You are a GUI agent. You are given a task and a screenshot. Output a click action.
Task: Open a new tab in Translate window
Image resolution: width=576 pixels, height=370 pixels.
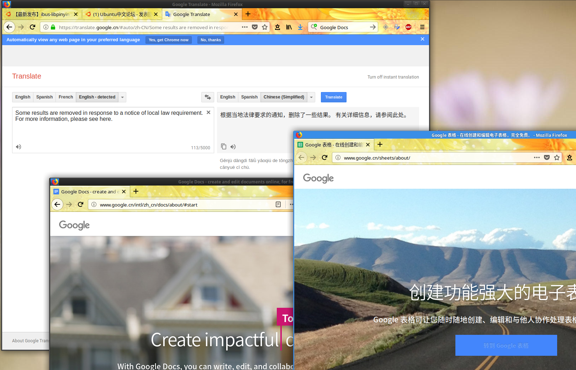(x=248, y=14)
